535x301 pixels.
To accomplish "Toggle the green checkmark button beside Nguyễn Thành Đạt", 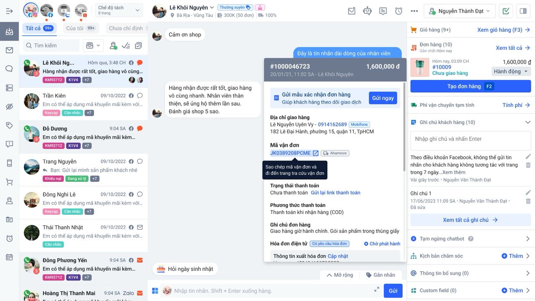I will click(506, 11).
